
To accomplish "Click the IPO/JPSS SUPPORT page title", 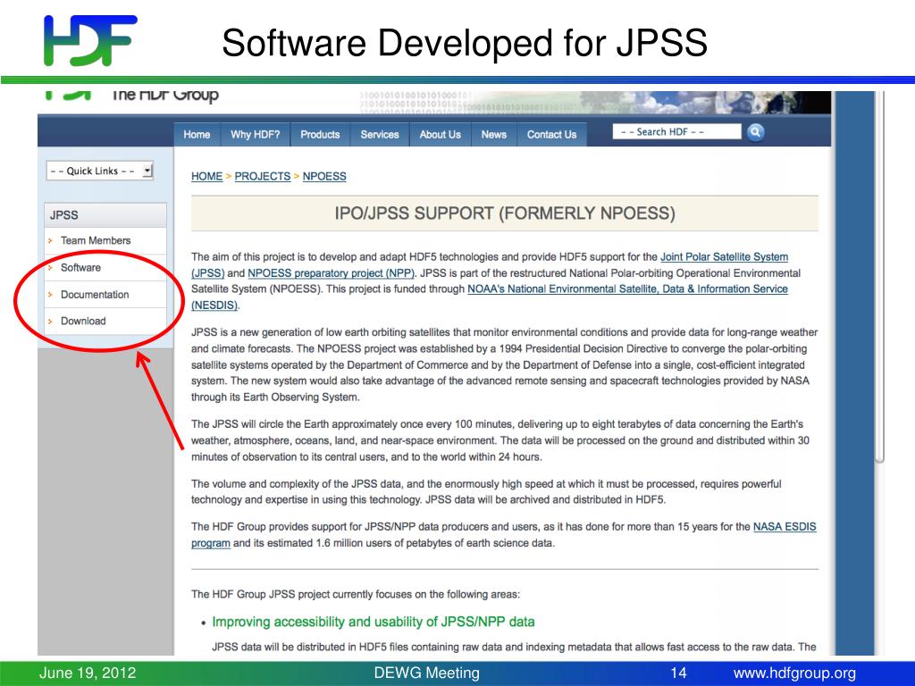I will (x=505, y=213).
